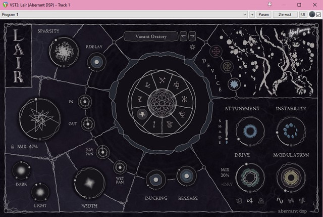Click the LAIR logo panel
The width and height of the screenshot is (323, 217).
[19, 56]
